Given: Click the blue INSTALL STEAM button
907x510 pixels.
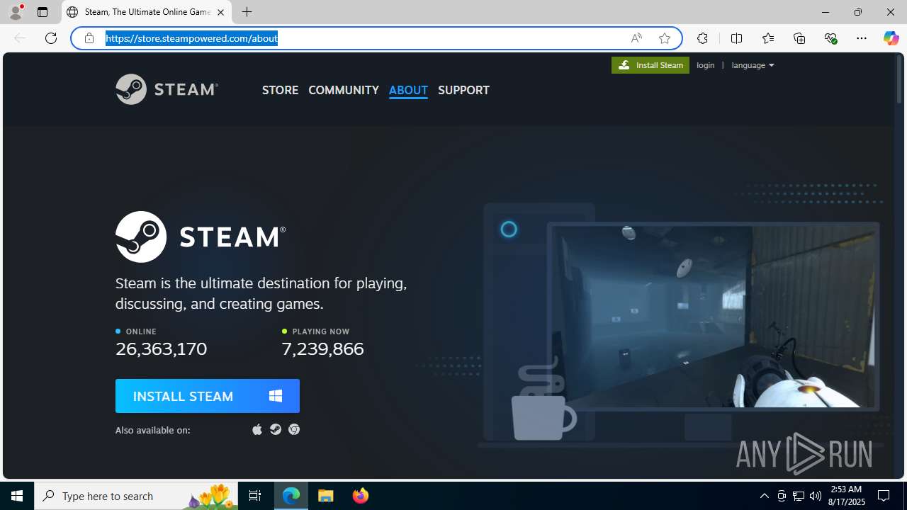Looking at the screenshot, I should (x=208, y=396).
